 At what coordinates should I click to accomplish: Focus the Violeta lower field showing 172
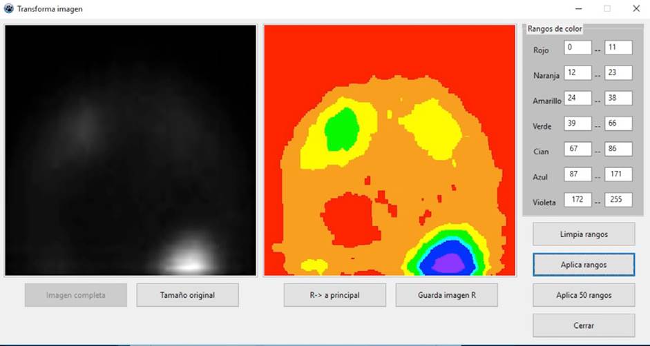point(577,200)
